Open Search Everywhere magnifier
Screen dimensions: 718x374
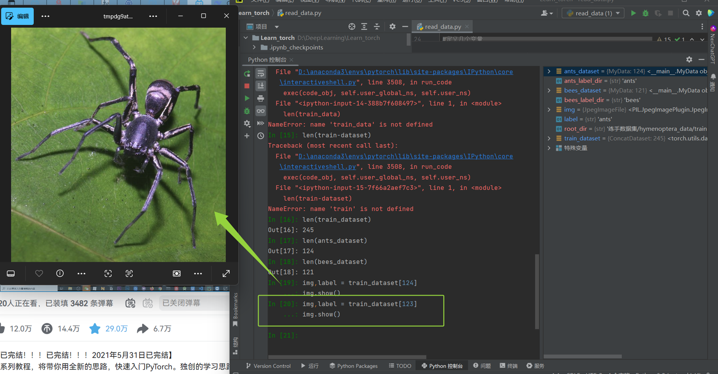pos(686,13)
